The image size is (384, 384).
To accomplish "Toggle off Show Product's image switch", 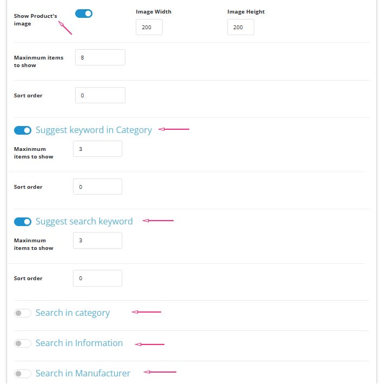I will 84,14.
